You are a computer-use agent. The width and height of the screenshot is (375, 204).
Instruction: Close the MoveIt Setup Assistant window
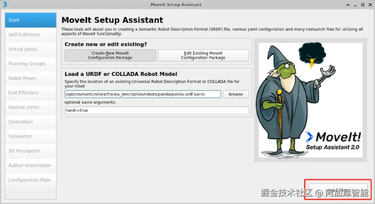pos(370,5)
